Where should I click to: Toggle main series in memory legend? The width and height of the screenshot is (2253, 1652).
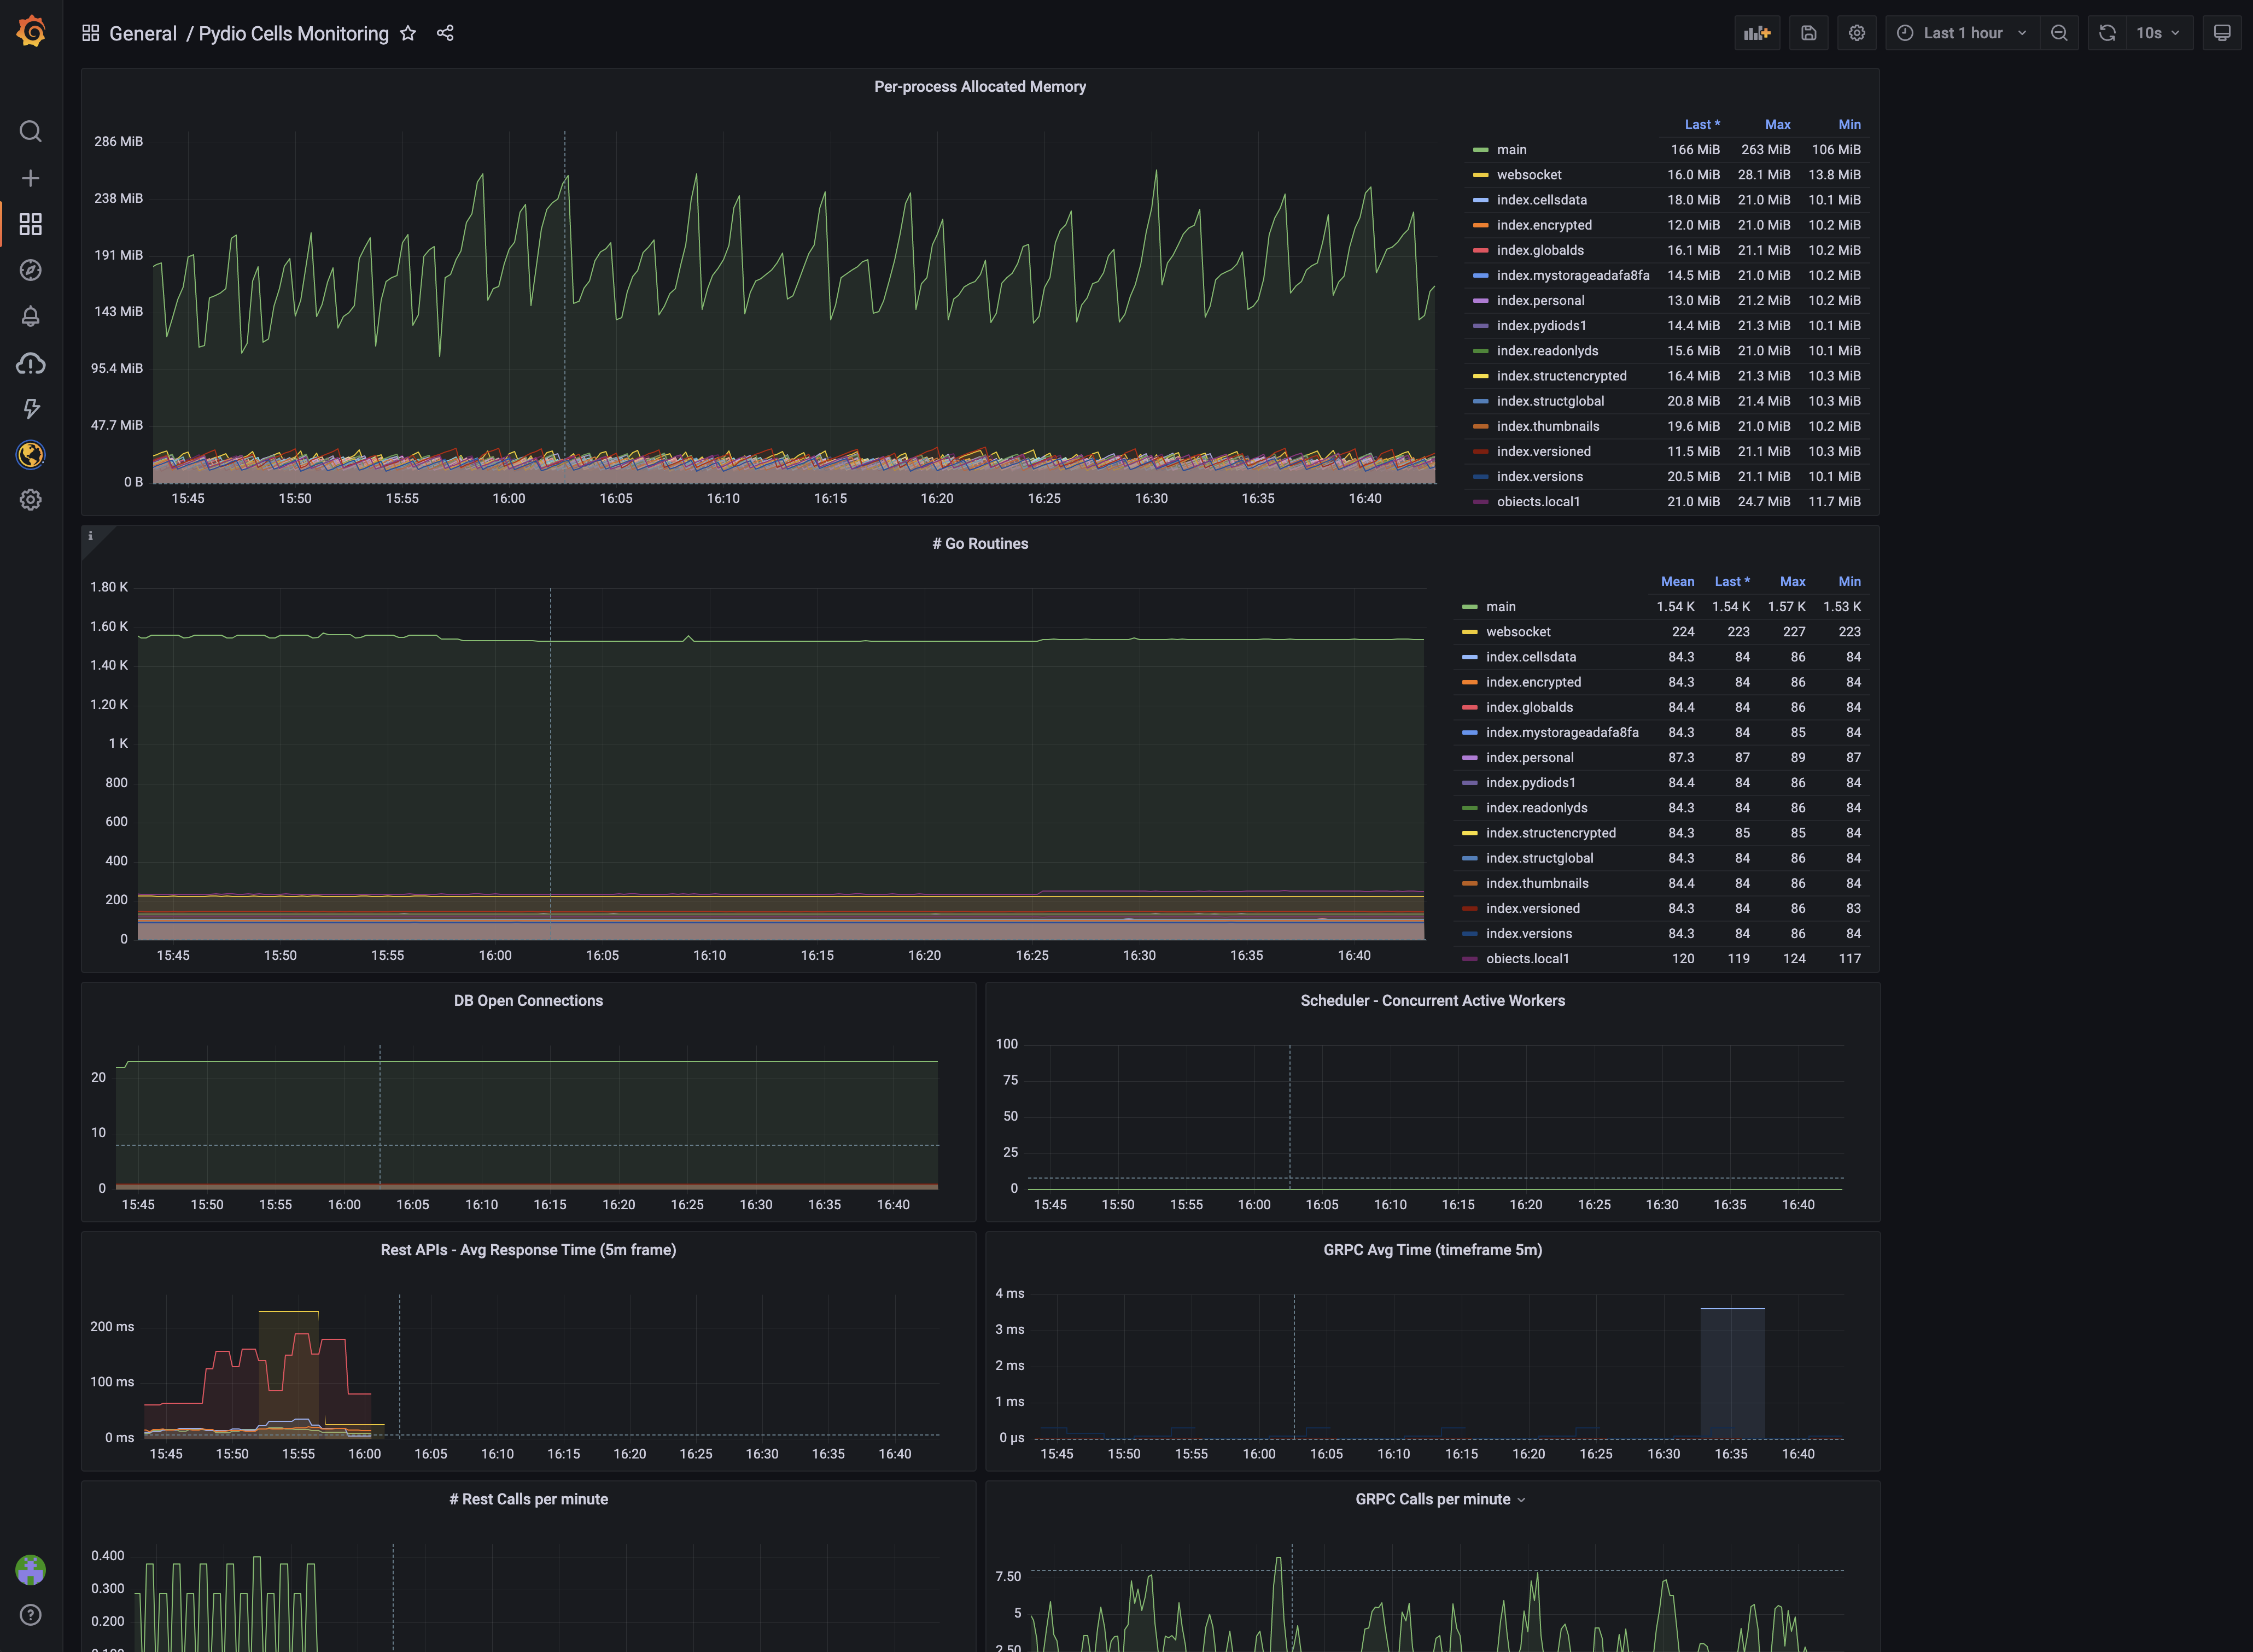pyautogui.click(x=1511, y=150)
